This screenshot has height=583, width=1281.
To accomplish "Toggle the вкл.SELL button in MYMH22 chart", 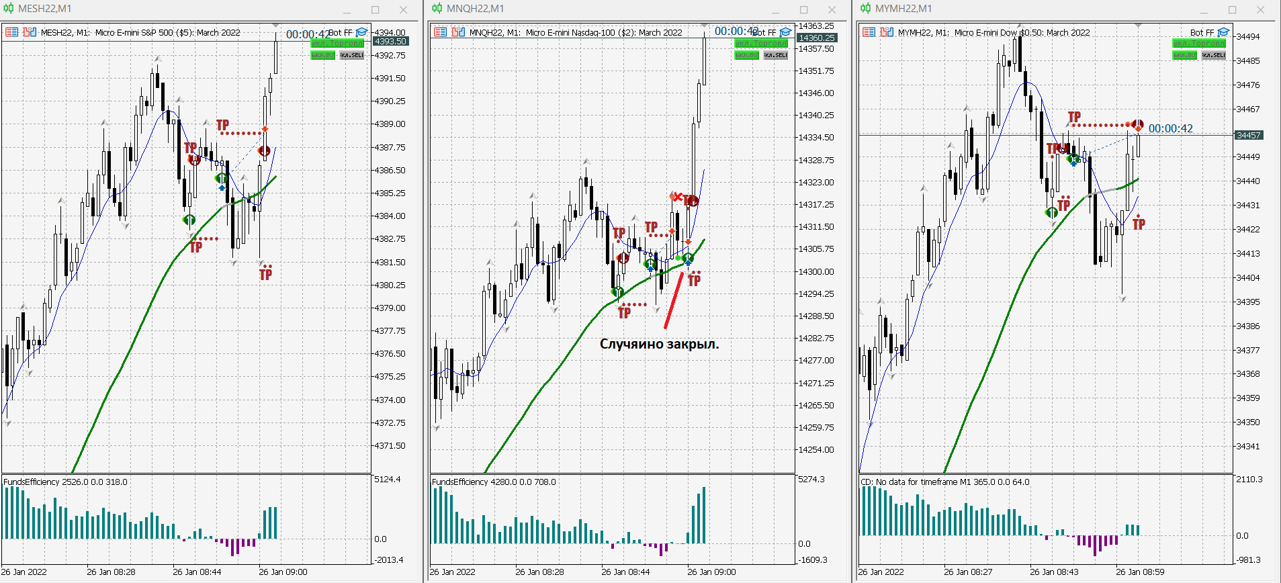I will pyautogui.click(x=1213, y=55).
